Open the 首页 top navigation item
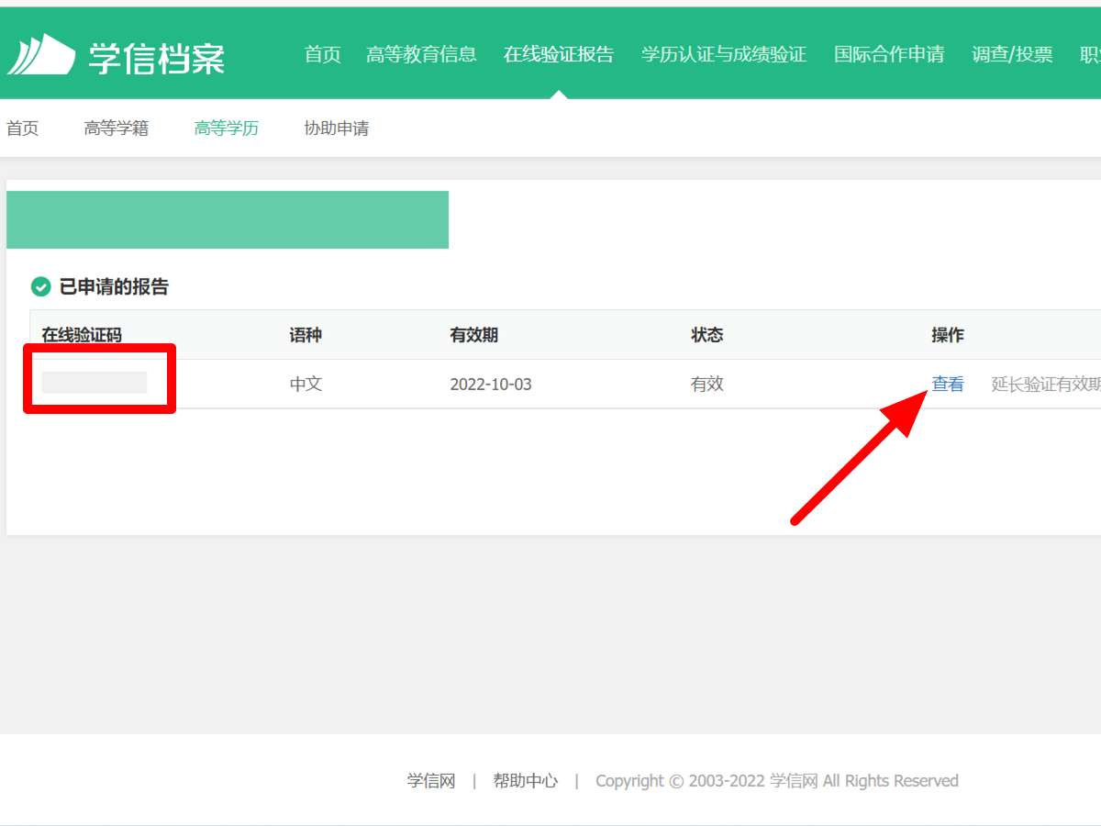Viewport: 1101px width, 826px height. coord(323,54)
